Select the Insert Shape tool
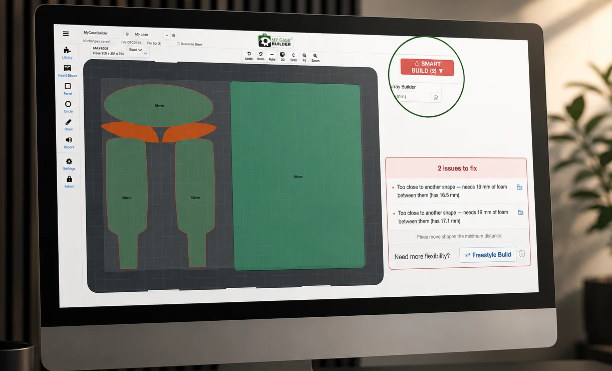The height and width of the screenshot is (371, 612). [68, 71]
